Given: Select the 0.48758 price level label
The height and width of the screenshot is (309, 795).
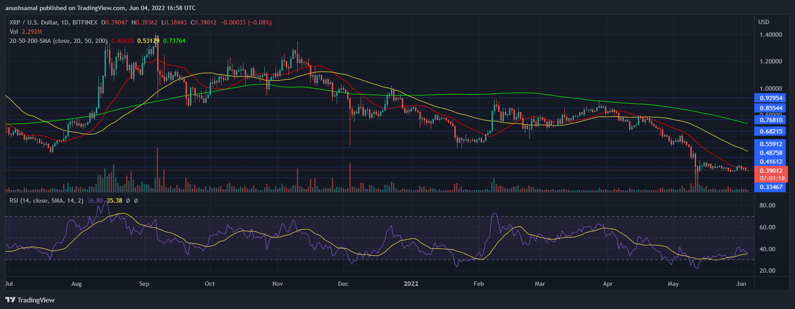Looking at the screenshot, I should coord(771,153).
